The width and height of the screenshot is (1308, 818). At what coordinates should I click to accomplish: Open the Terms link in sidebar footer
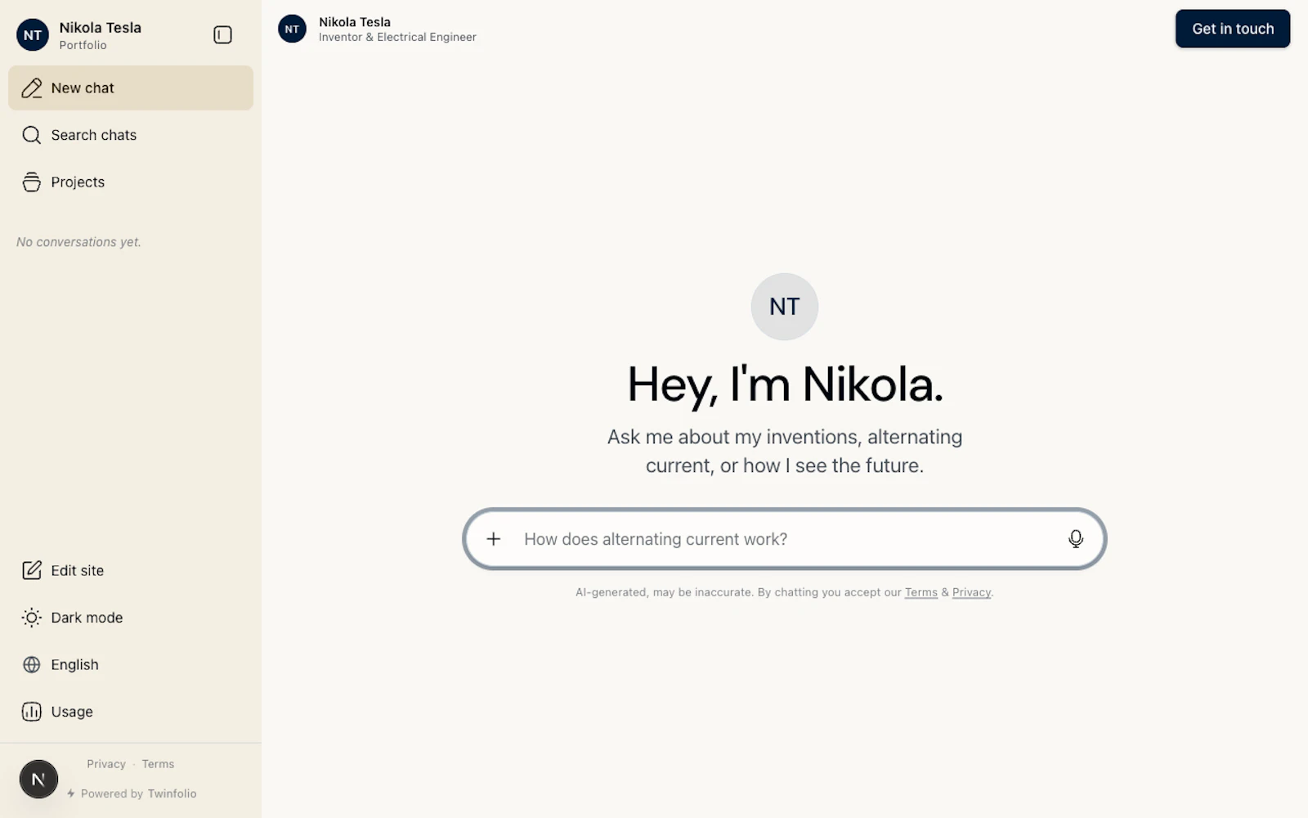click(x=158, y=764)
